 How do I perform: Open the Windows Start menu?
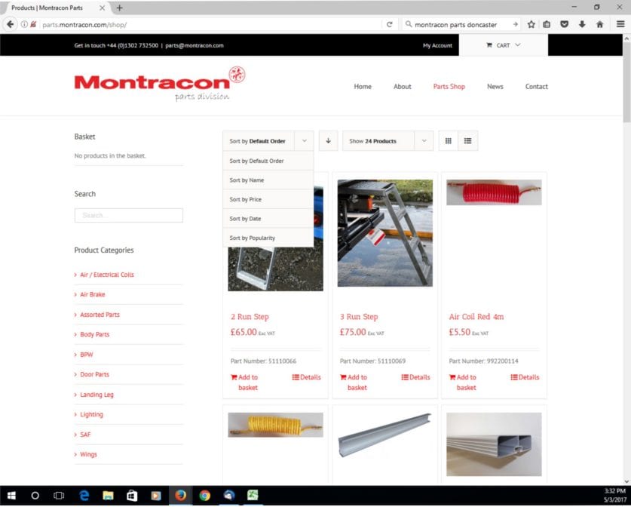click(11, 496)
